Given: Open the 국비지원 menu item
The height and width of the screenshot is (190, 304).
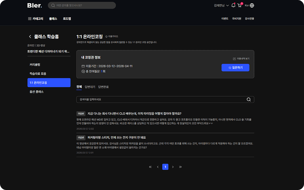Looking at the screenshot, I should (x=237, y=19).
